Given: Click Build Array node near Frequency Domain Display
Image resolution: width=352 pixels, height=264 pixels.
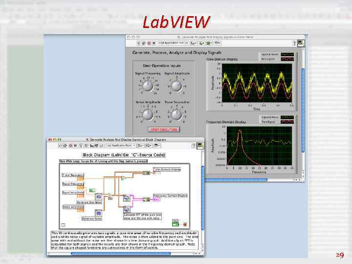Looking at the screenshot, I should pos(146,199).
